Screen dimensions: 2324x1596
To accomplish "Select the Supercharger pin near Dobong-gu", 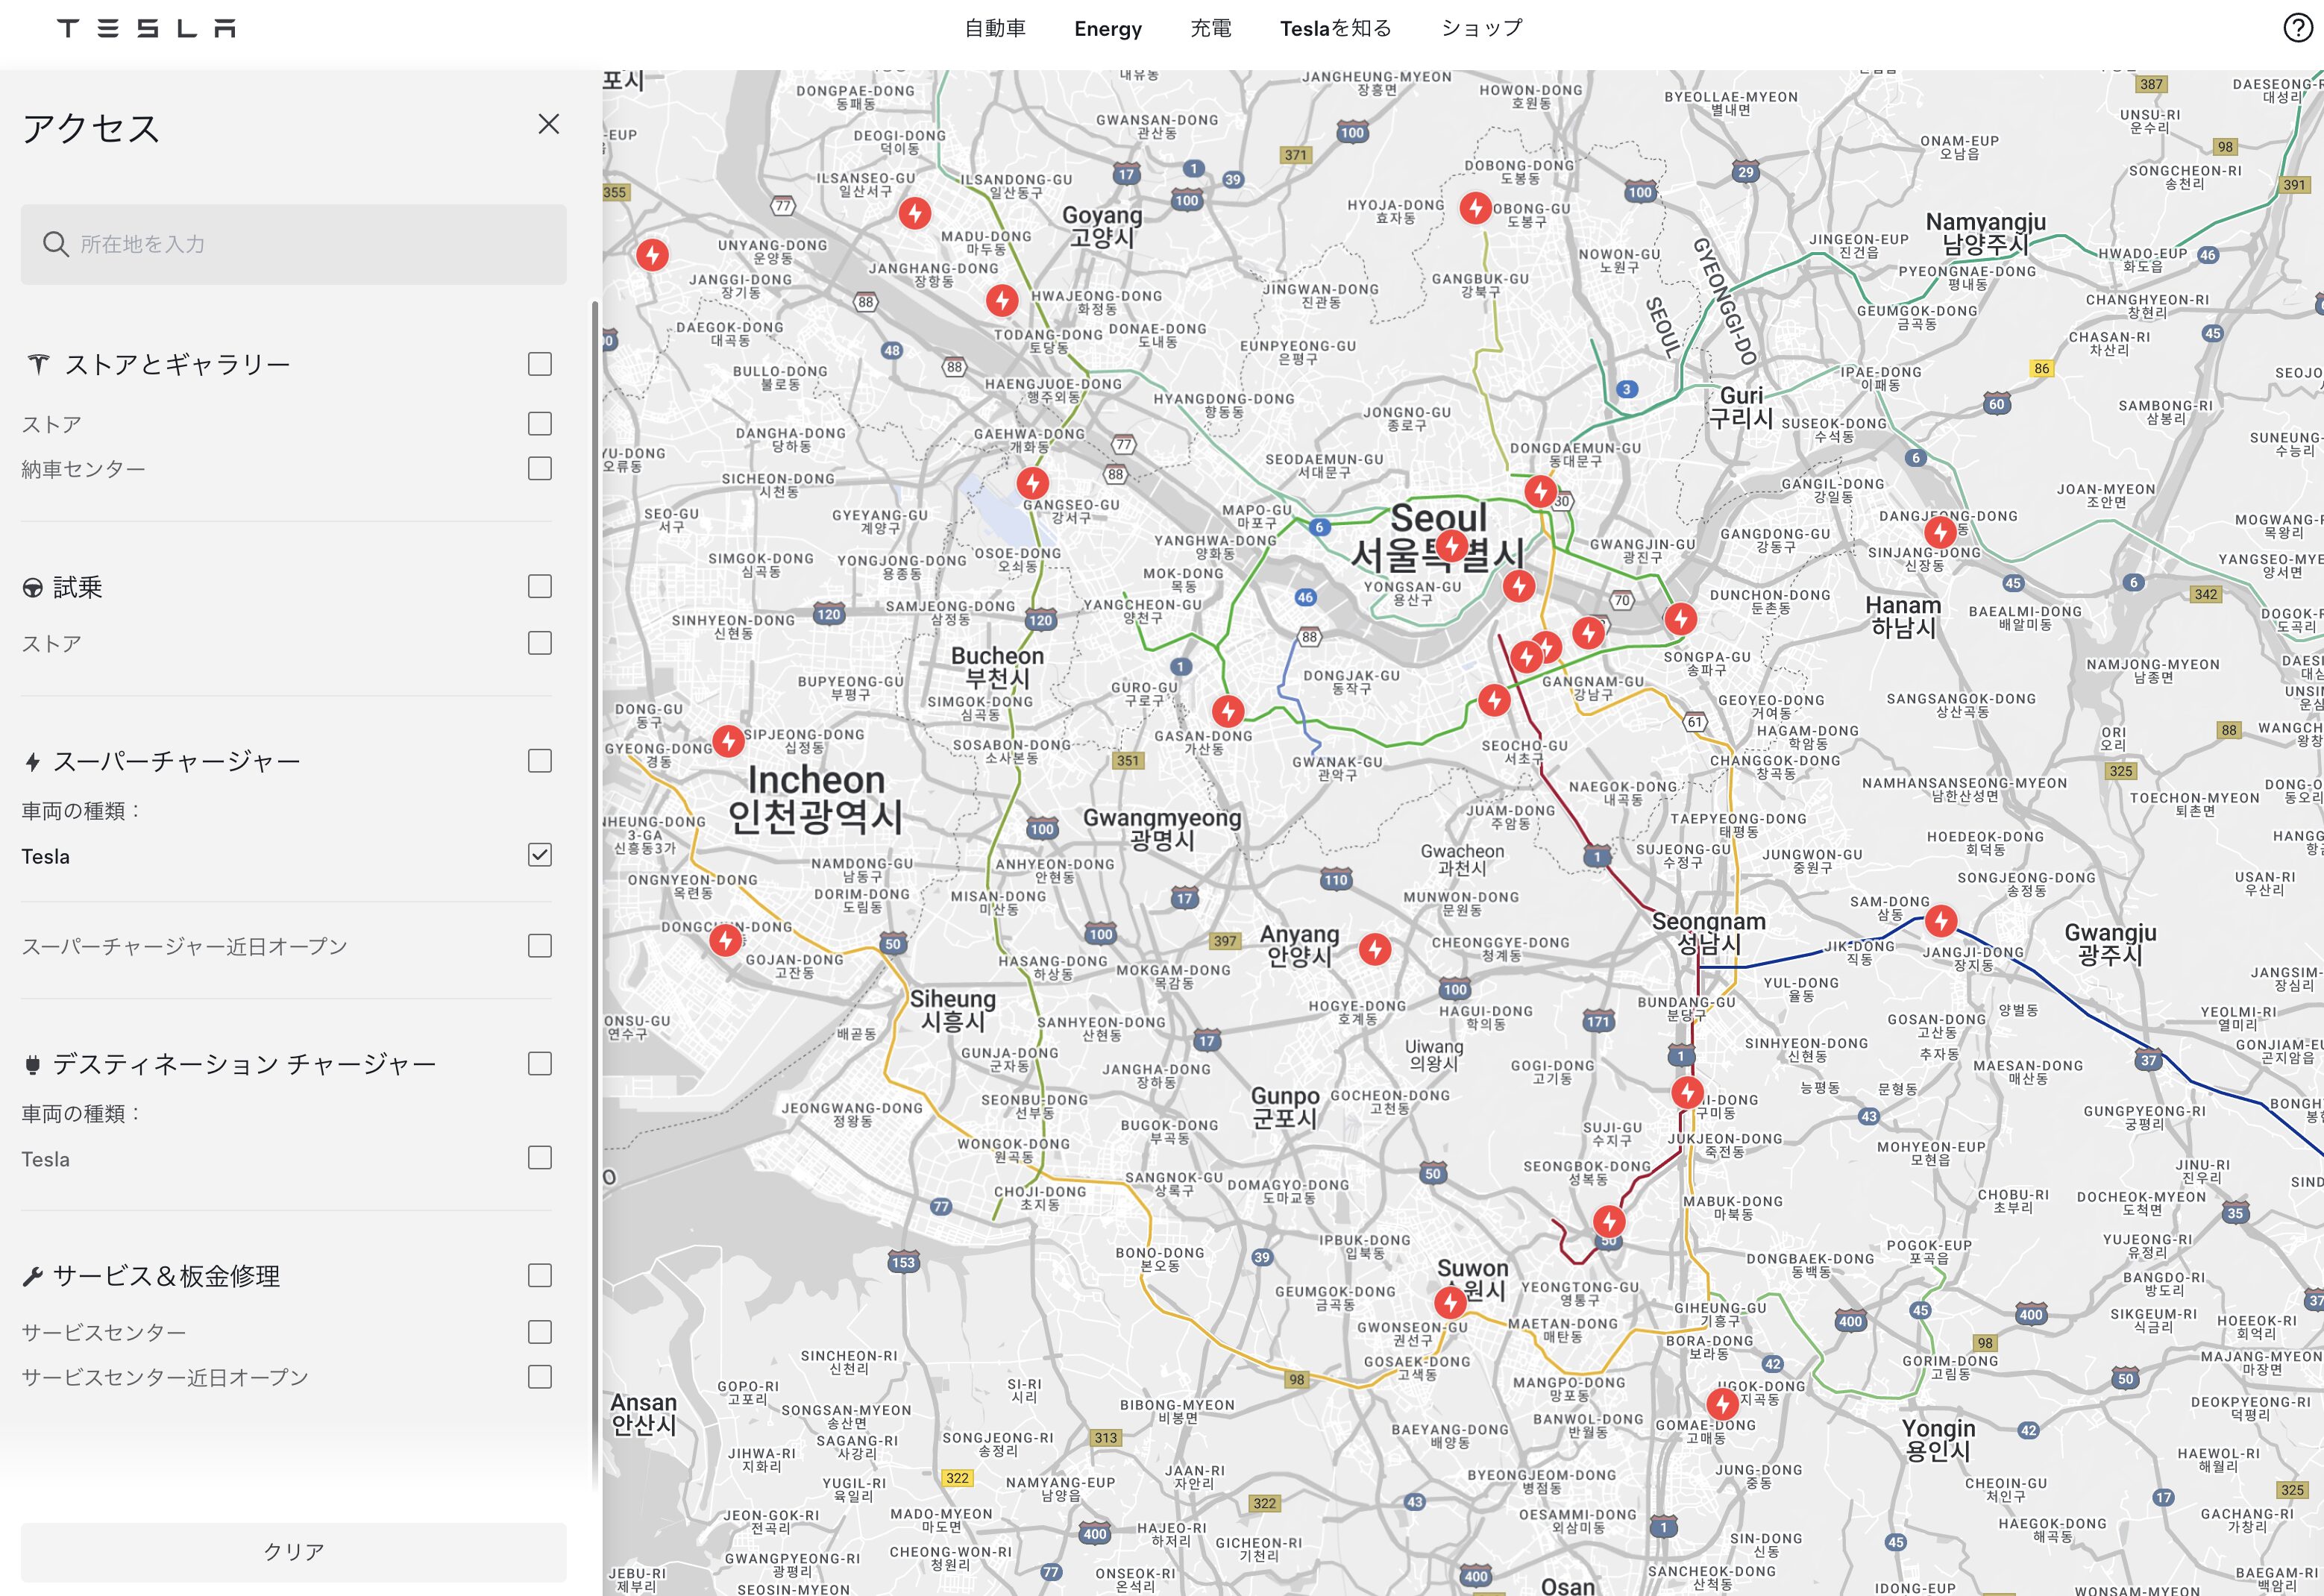I will [1476, 207].
